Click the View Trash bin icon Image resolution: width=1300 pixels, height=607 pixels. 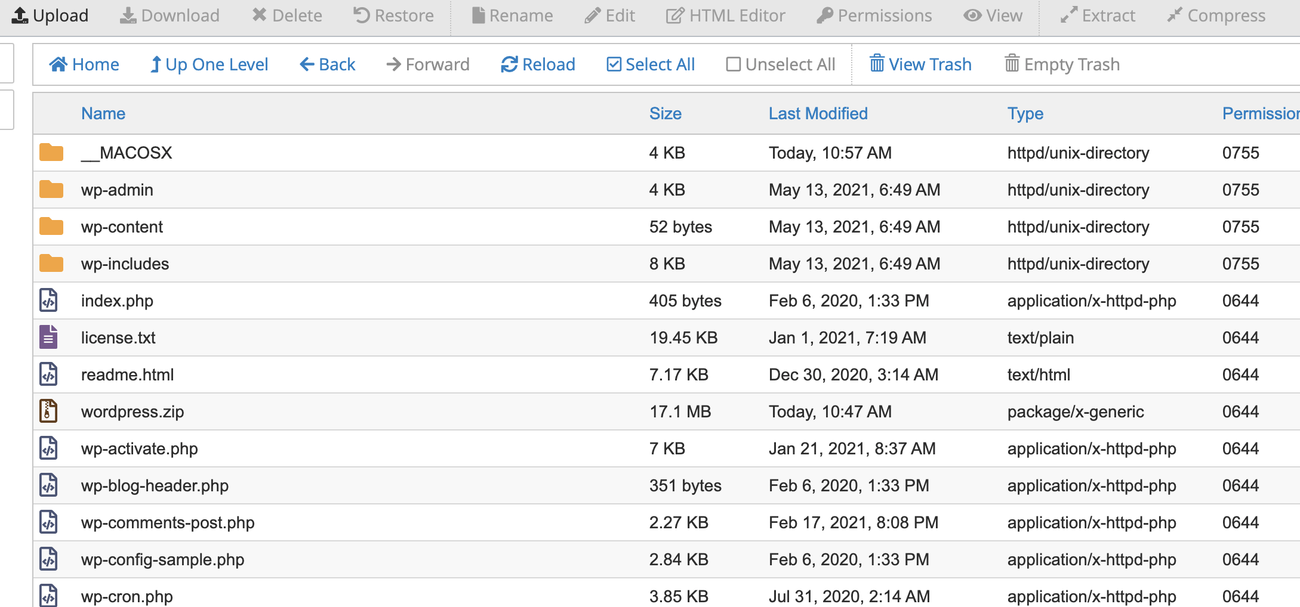click(x=876, y=63)
